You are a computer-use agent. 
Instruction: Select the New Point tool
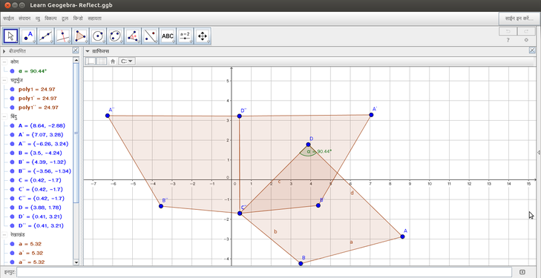28,36
